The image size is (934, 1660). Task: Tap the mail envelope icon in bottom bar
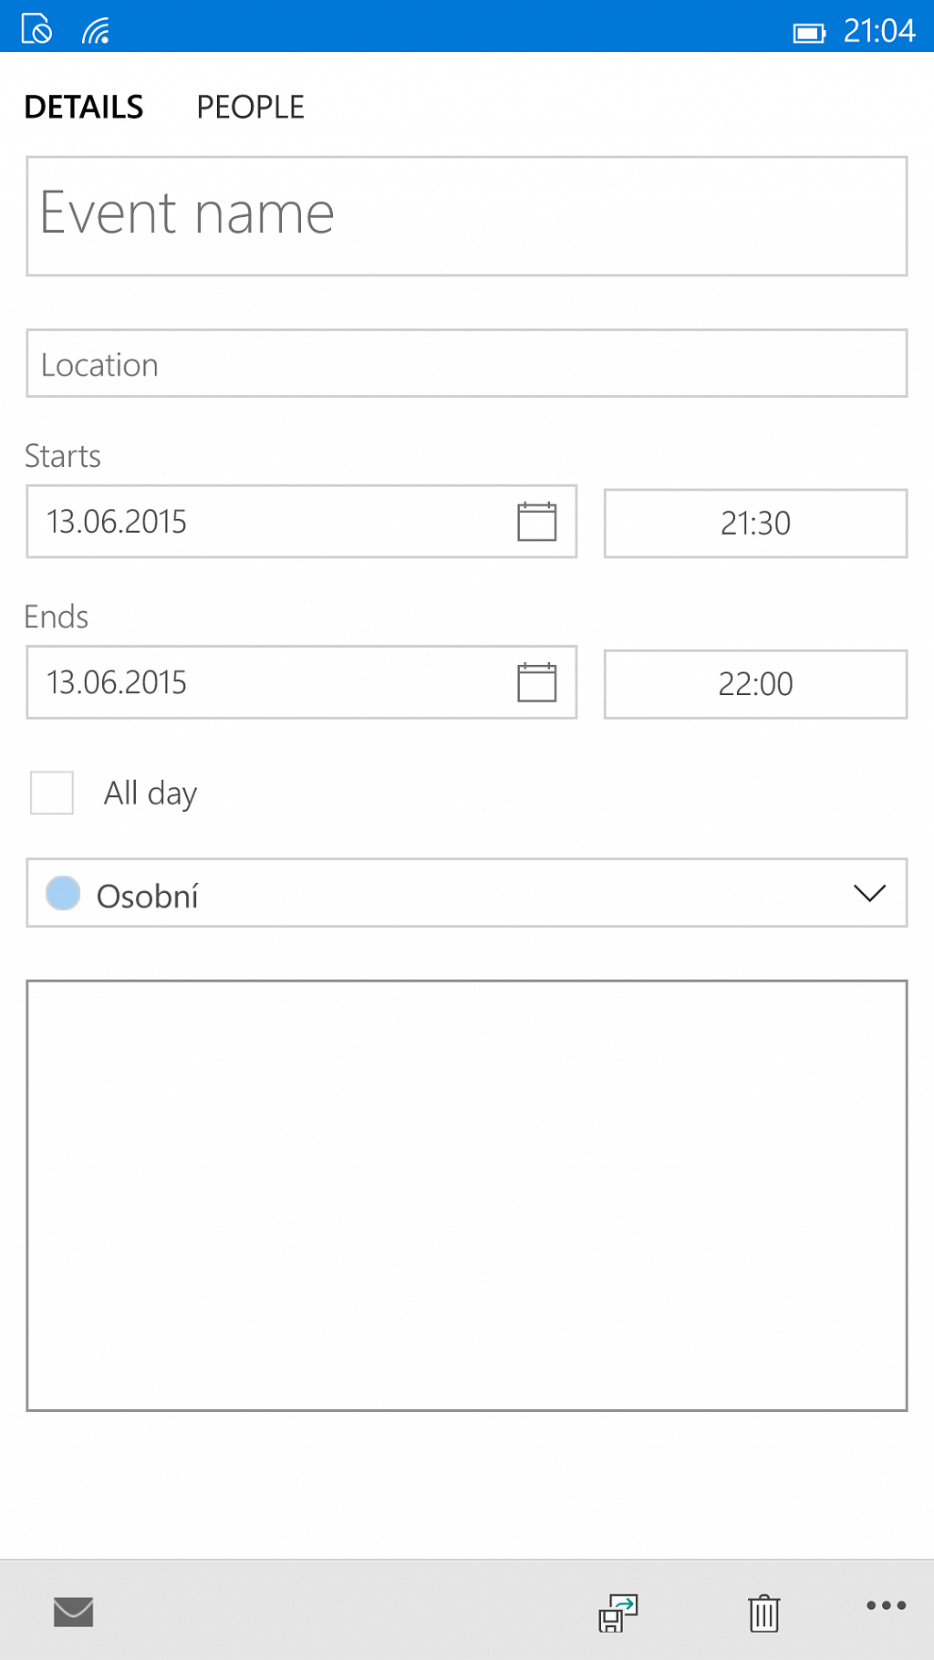[74, 1612]
